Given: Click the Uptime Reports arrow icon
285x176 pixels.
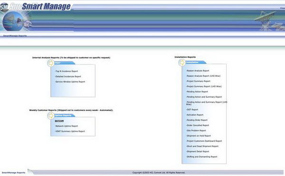Looking at the screenshot, I should coord(51,116).
